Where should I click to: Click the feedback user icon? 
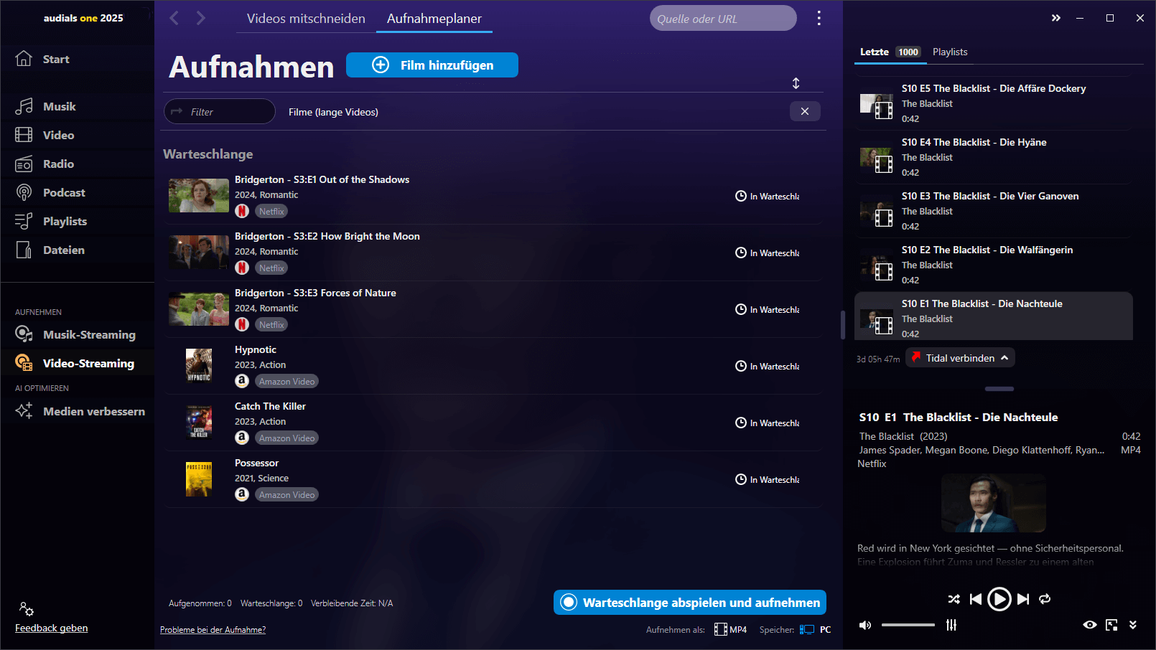point(27,609)
